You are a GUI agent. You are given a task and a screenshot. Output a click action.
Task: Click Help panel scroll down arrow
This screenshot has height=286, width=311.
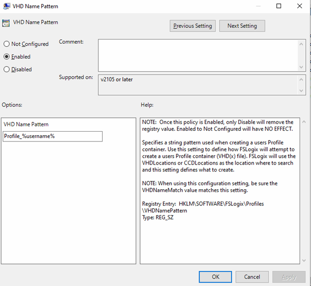tap(303, 260)
